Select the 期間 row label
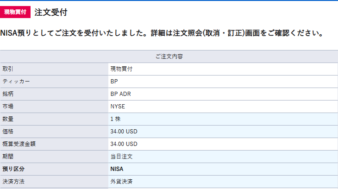This screenshot has height=189, width=338. (8, 157)
